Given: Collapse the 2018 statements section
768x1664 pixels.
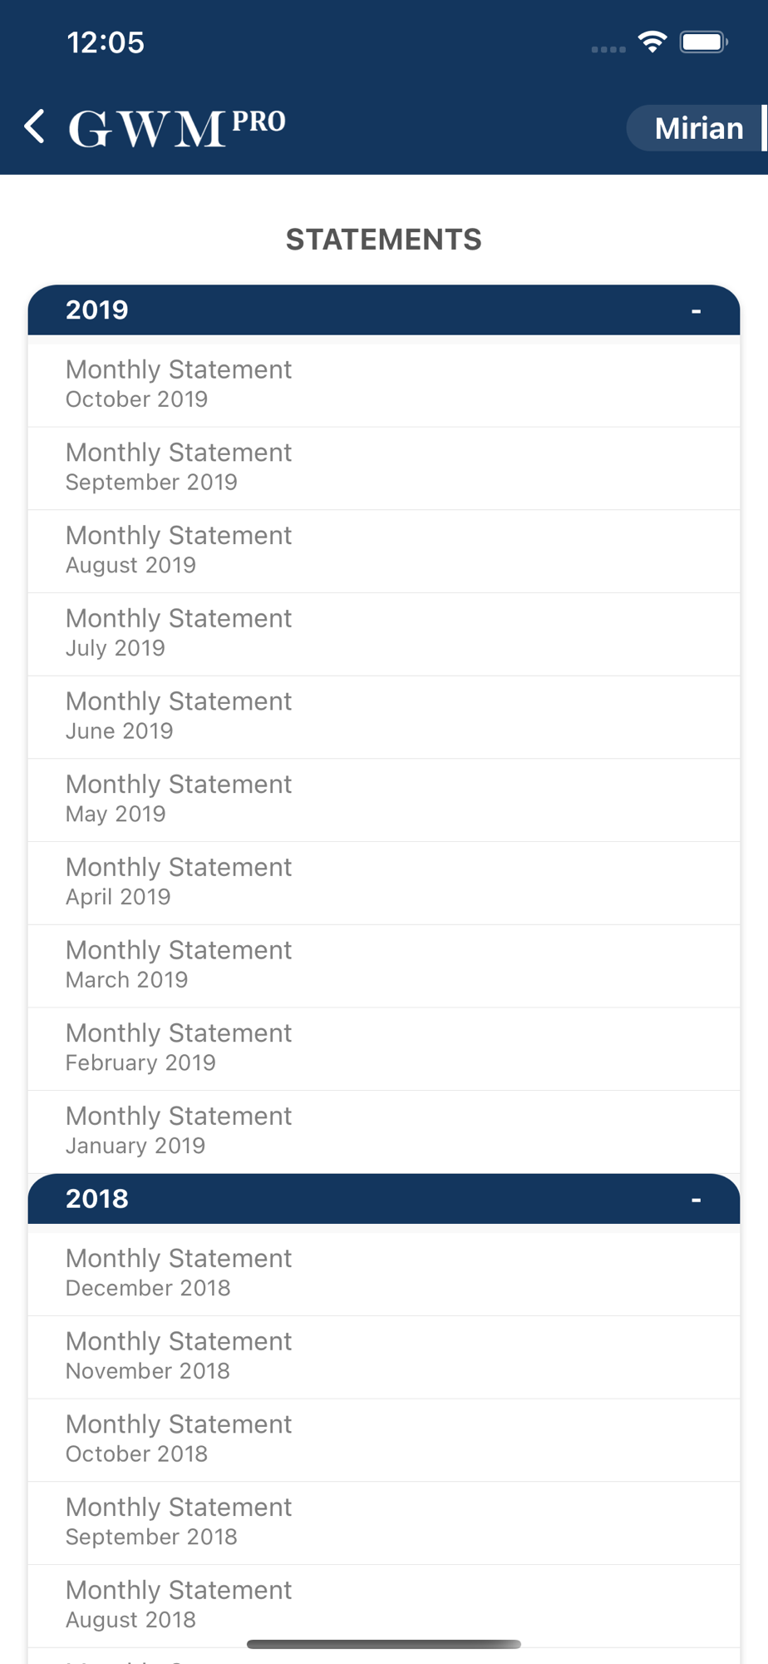Looking at the screenshot, I should click(x=384, y=1199).
